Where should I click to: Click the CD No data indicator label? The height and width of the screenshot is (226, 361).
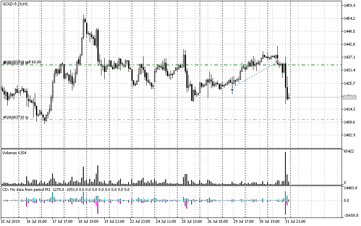(65, 189)
